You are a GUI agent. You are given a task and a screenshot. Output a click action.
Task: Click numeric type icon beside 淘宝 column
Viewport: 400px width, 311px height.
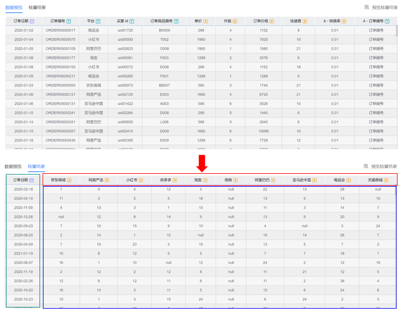(205, 180)
